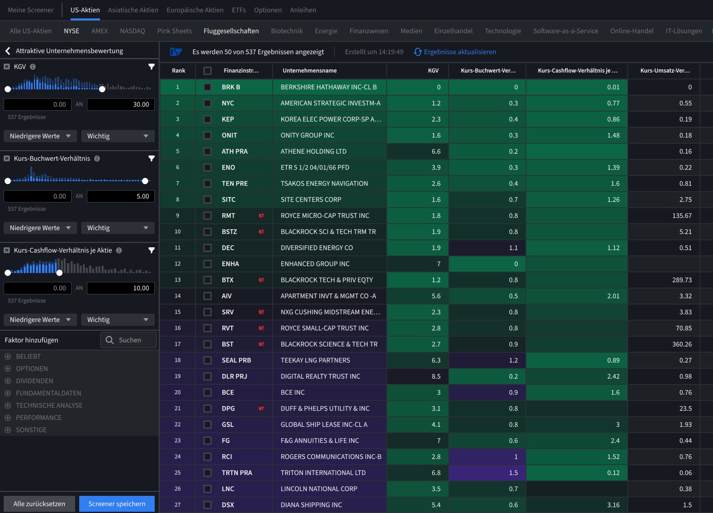Open Meine Screener tab
The image size is (713, 513).
point(31,10)
